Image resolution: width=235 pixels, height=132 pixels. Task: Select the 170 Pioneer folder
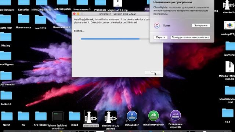(41, 116)
